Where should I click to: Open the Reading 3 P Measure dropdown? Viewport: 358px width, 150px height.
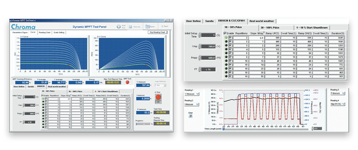(x=338, y=93)
